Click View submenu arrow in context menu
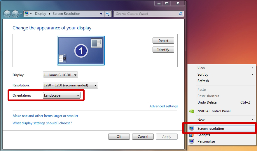This screenshot has height=151, width=257. click(x=252, y=68)
